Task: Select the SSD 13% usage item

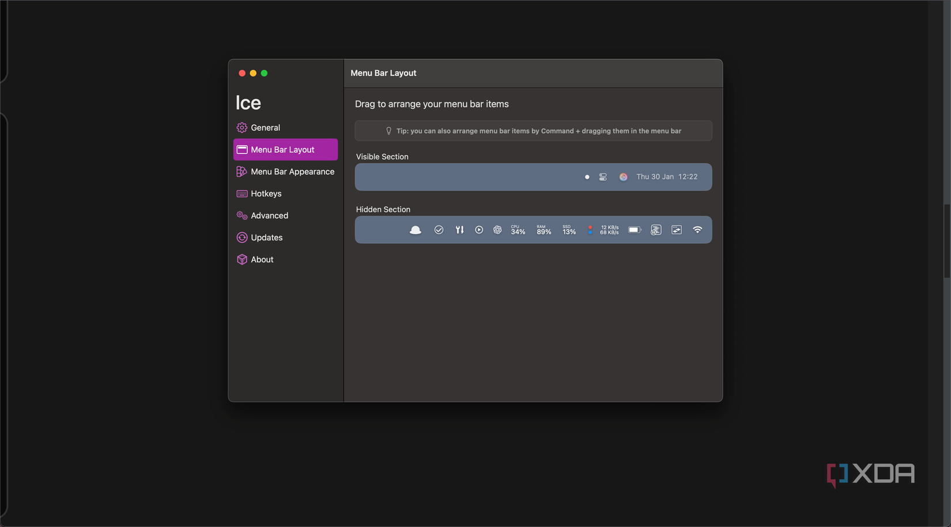Action: click(568, 230)
